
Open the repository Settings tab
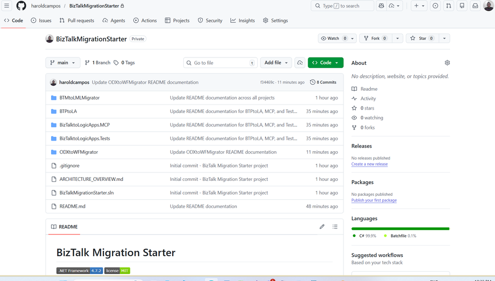[275, 20]
